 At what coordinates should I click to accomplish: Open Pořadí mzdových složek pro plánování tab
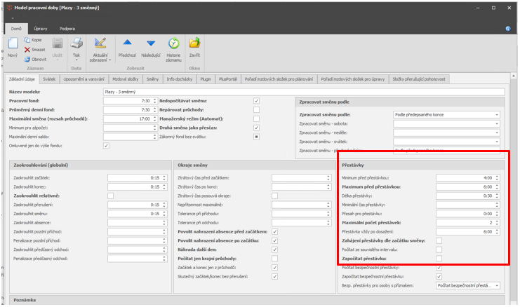(279, 79)
